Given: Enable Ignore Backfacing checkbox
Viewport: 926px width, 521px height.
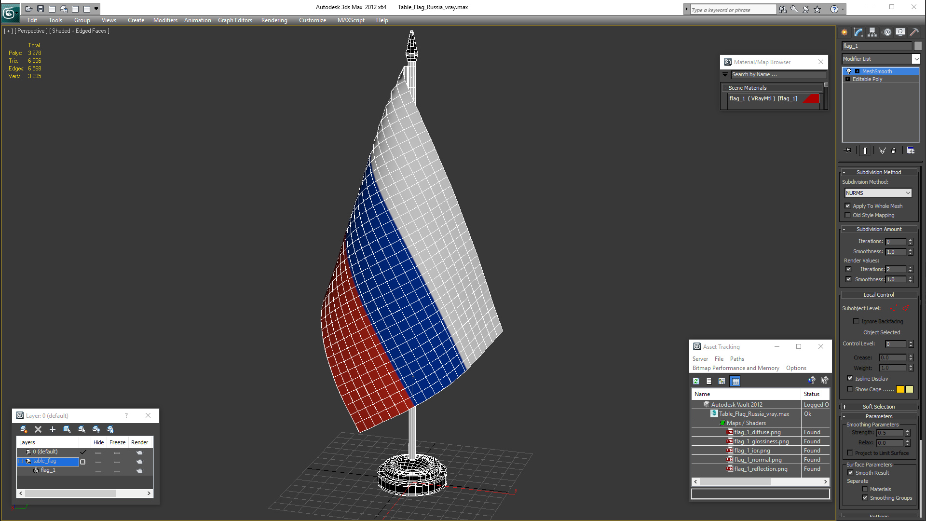Looking at the screenshot, I should click(856, 321).
